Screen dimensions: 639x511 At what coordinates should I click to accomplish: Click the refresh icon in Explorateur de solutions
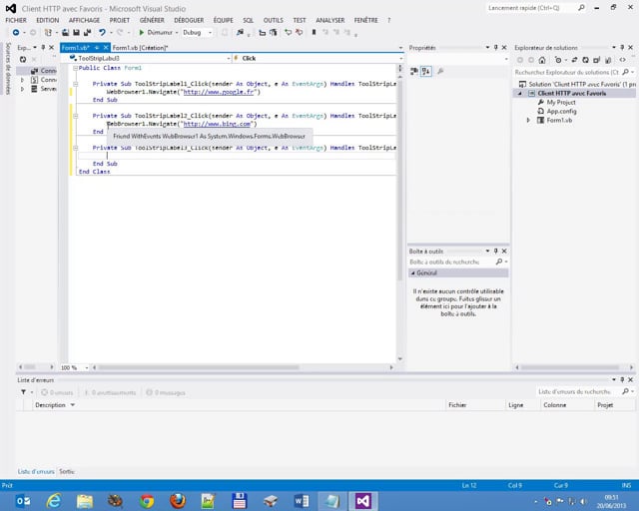point(585,60)
